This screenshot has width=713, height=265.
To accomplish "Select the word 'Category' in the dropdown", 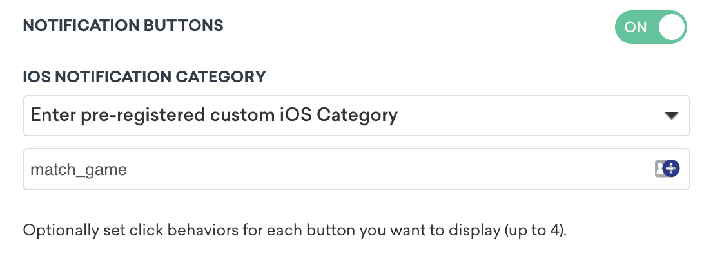I will [358, 116].
